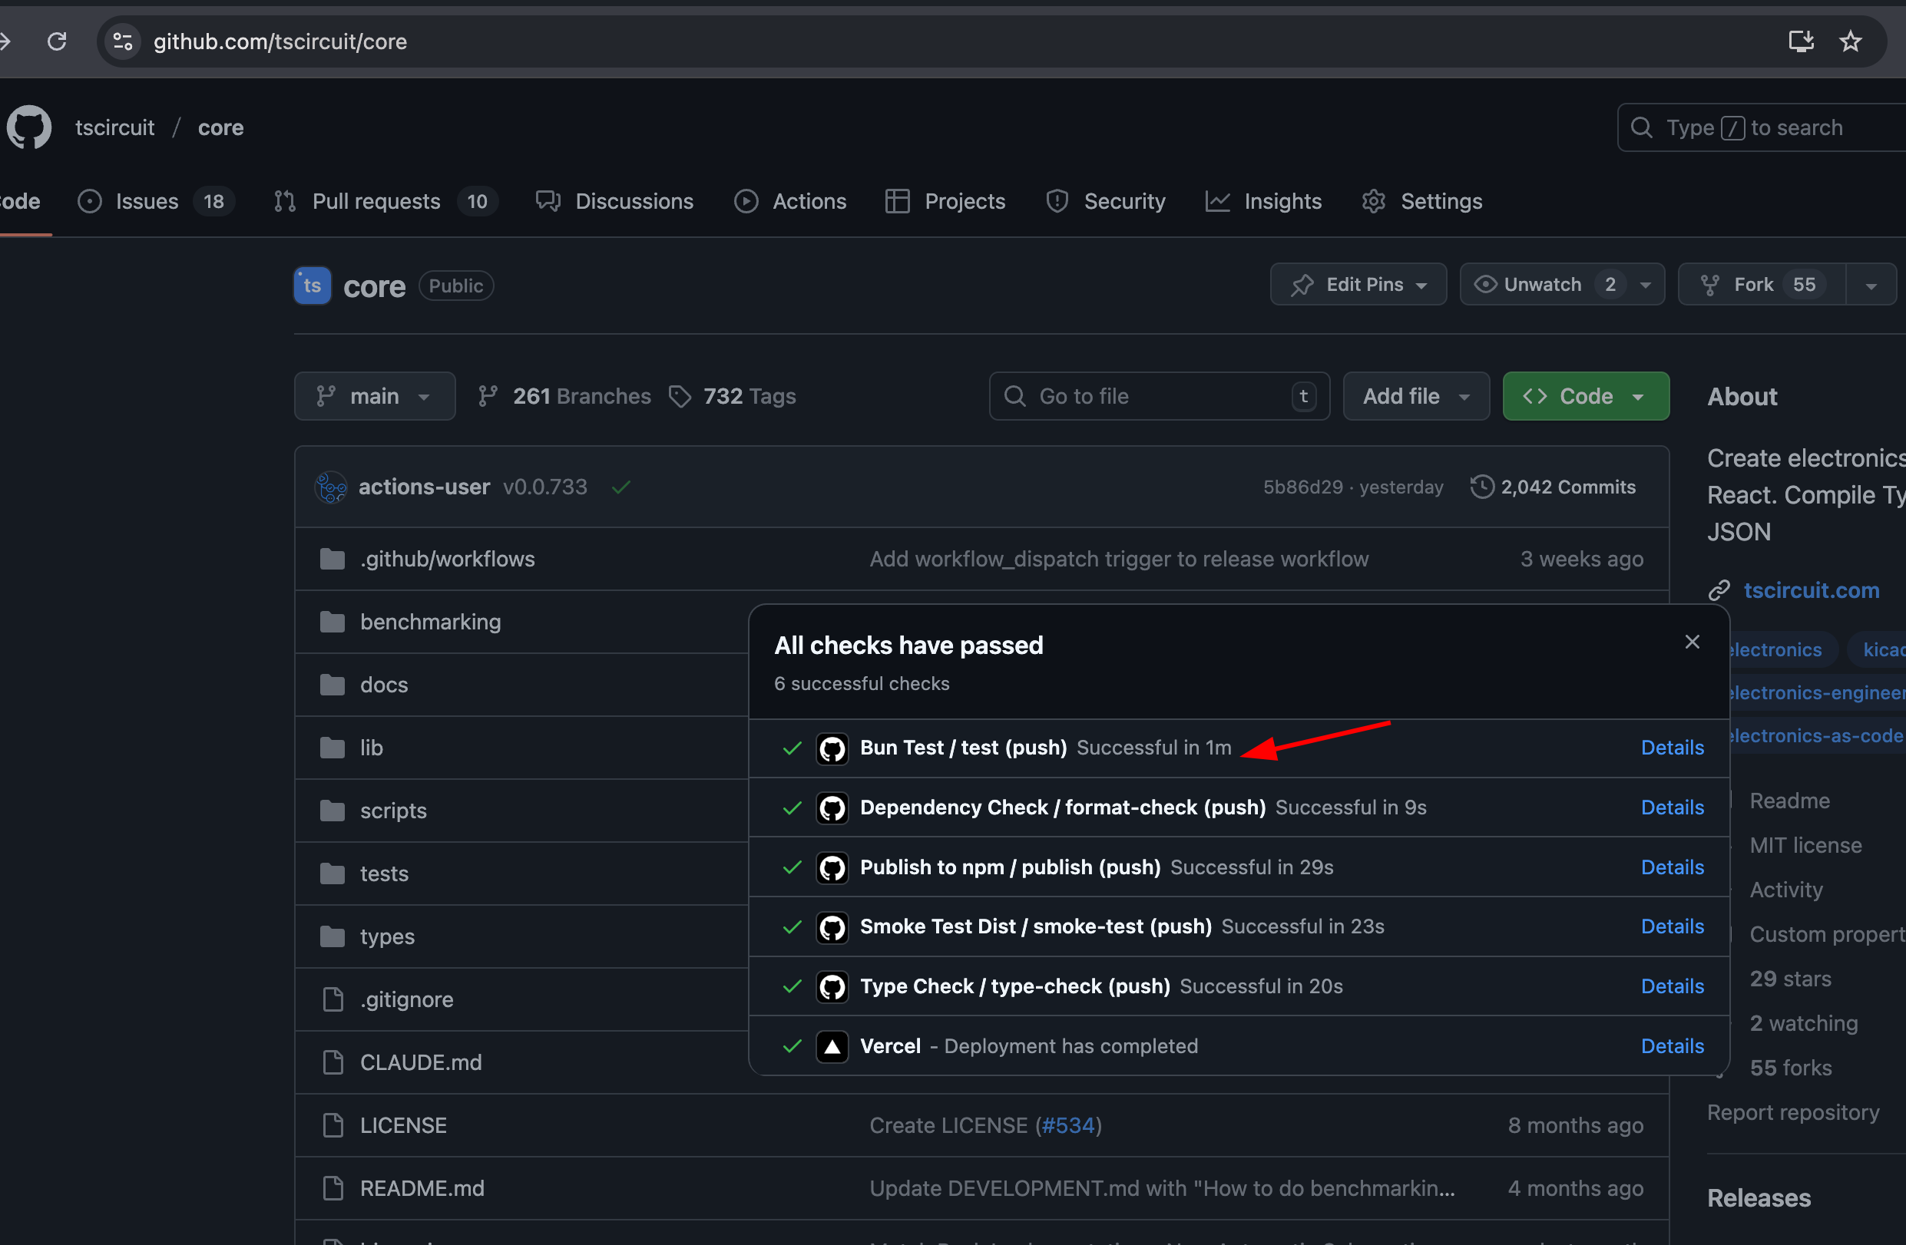Click the Vercel triangle logo
The height and width of the screenshot is (1245, 1906).
[832, 1046]
